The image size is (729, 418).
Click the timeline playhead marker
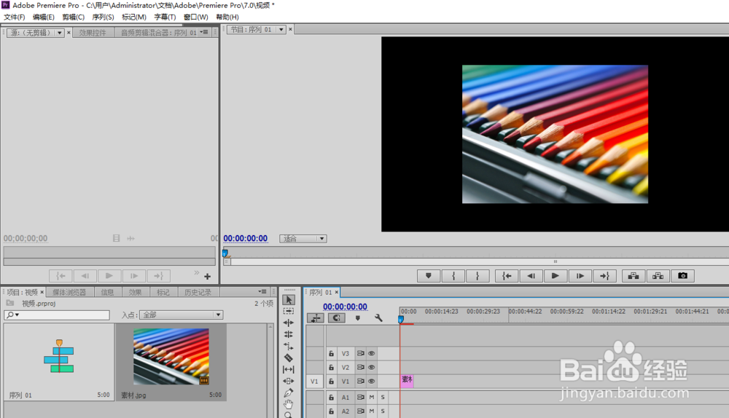[400, 320]
